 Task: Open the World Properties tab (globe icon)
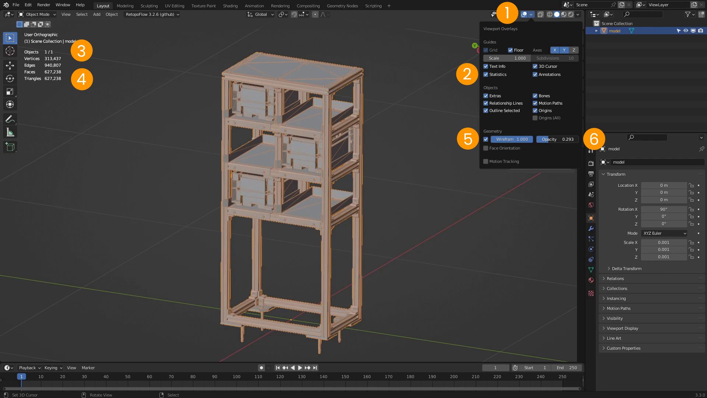pos(591,205)
